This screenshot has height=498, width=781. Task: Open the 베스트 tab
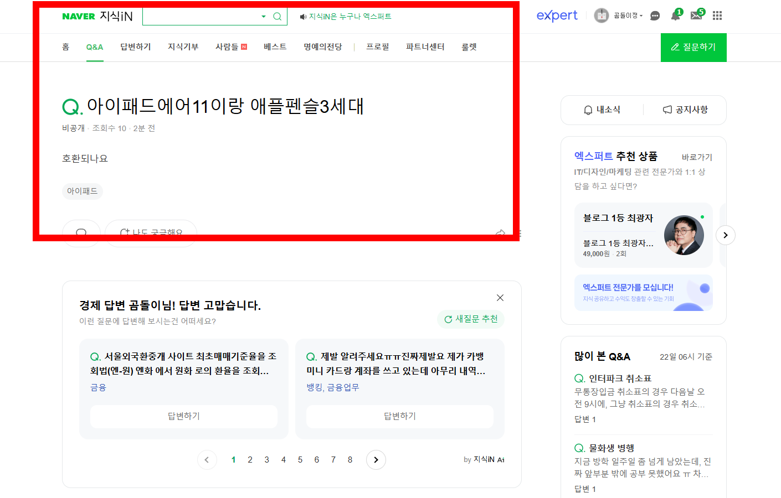pyautogui.click(x=275, y=47)
